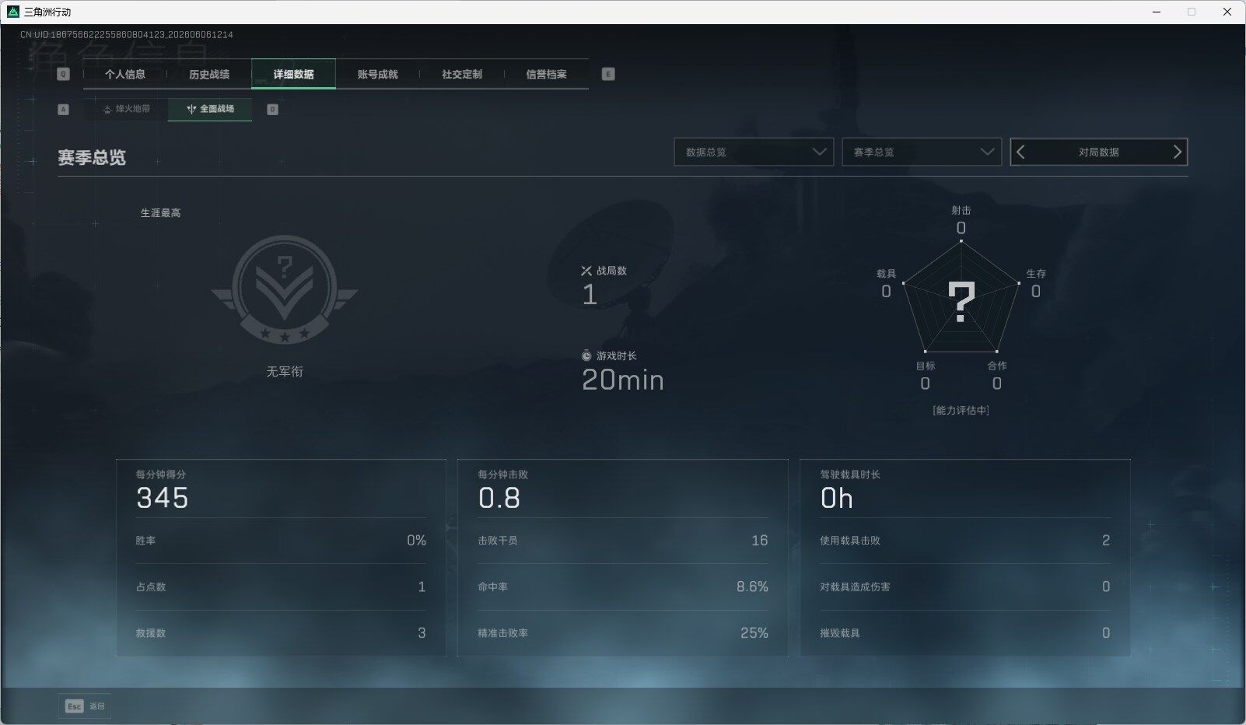Screen dimensions: 1246x725
Task: Expand the 数据总览 dropdown
Action: click(x=754, y=152)
